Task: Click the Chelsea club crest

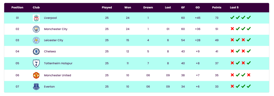Action: 36,51
